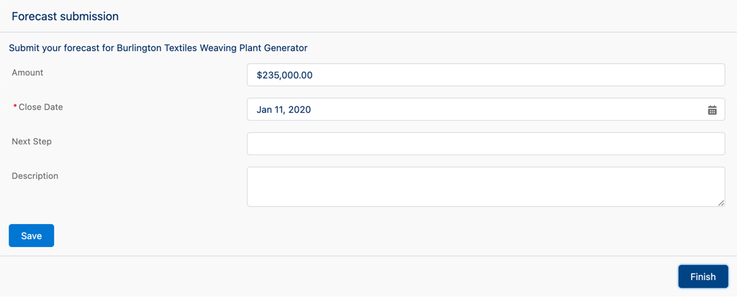Click the red required asterisk
This screenshot has width=737, height=298.
tap(15, 107)
